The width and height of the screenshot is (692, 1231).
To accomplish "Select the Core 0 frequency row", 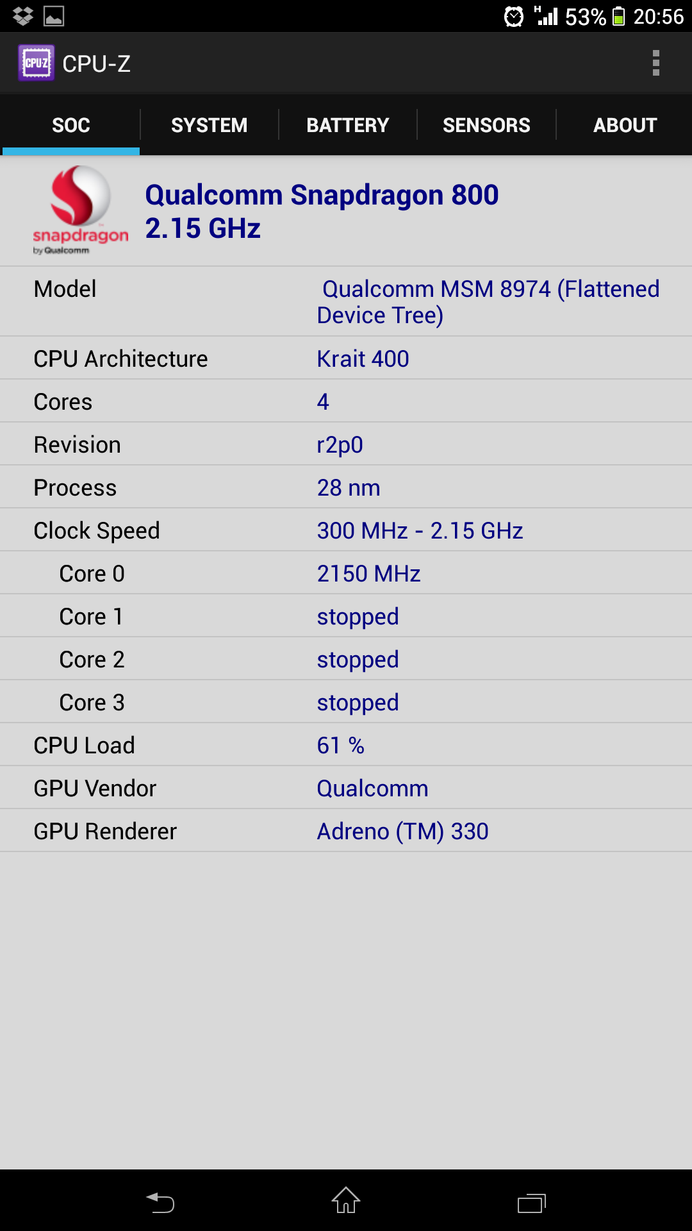I will point(346,573).
